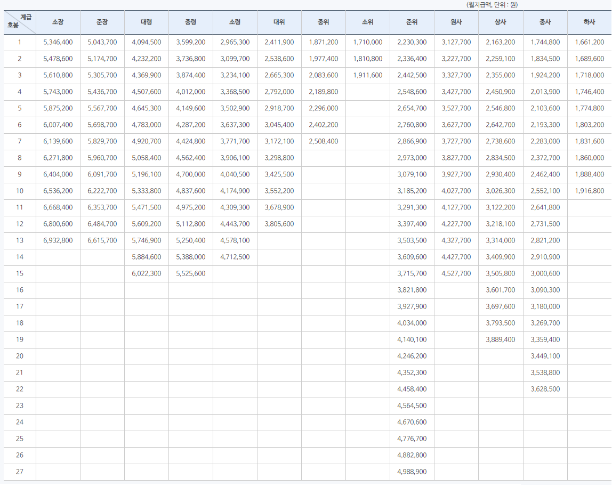Select cell value 3,127,700
Image resolution: width=612 pixels, height=486 pixels.
point(456,42)
